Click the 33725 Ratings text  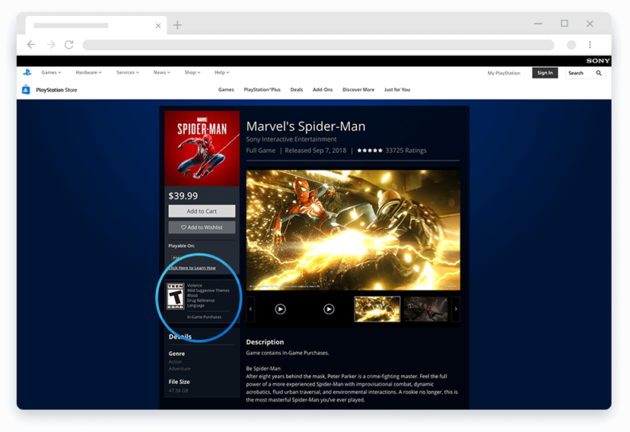(406, 150)
